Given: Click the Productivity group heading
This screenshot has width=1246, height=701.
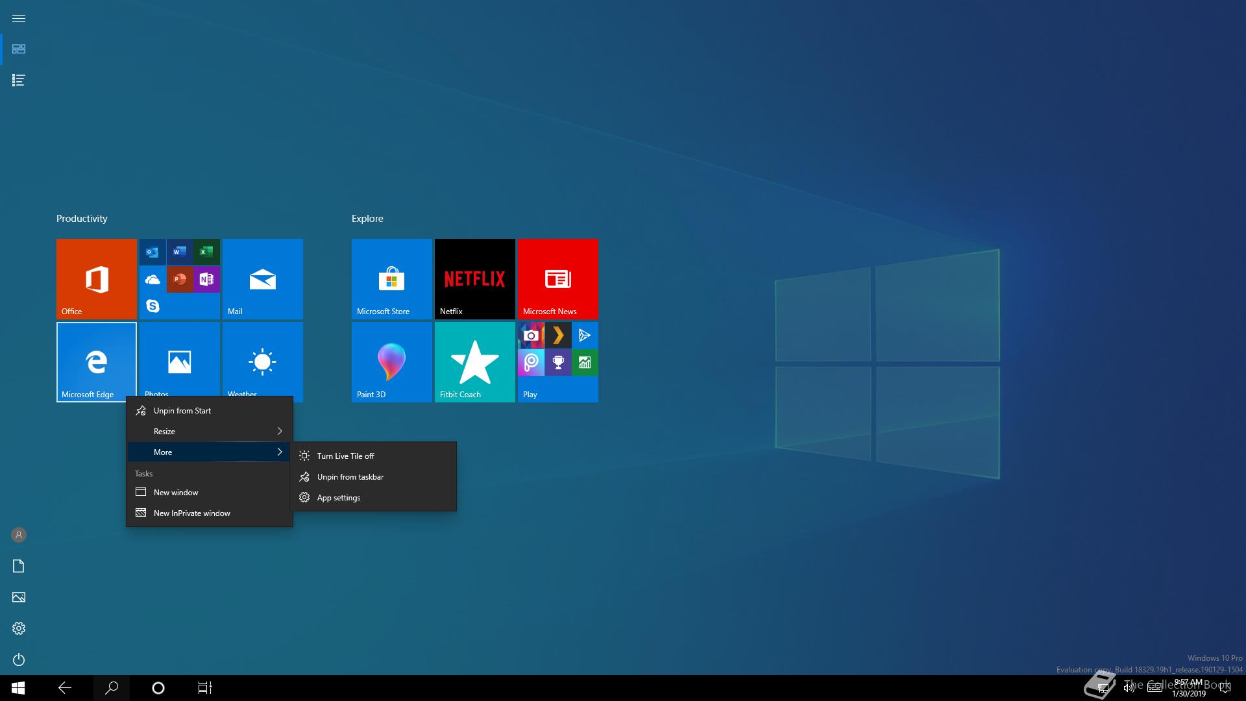Looking at the screenshot, I should (82, 219).
